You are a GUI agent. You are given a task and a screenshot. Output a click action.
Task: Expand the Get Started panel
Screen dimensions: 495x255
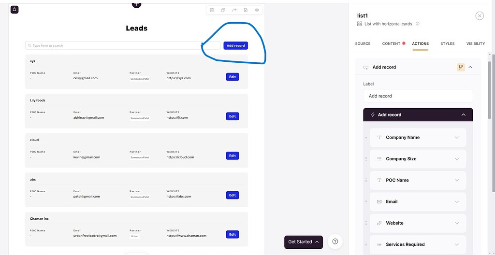tap(303, 242)
